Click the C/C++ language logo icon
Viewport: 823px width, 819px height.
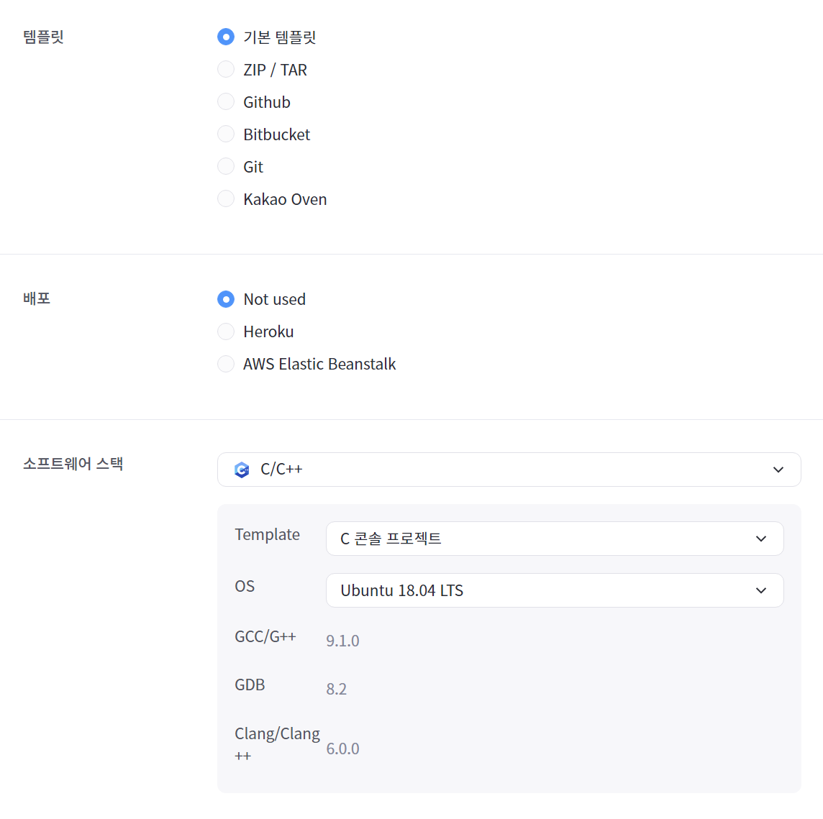(242, 470)
